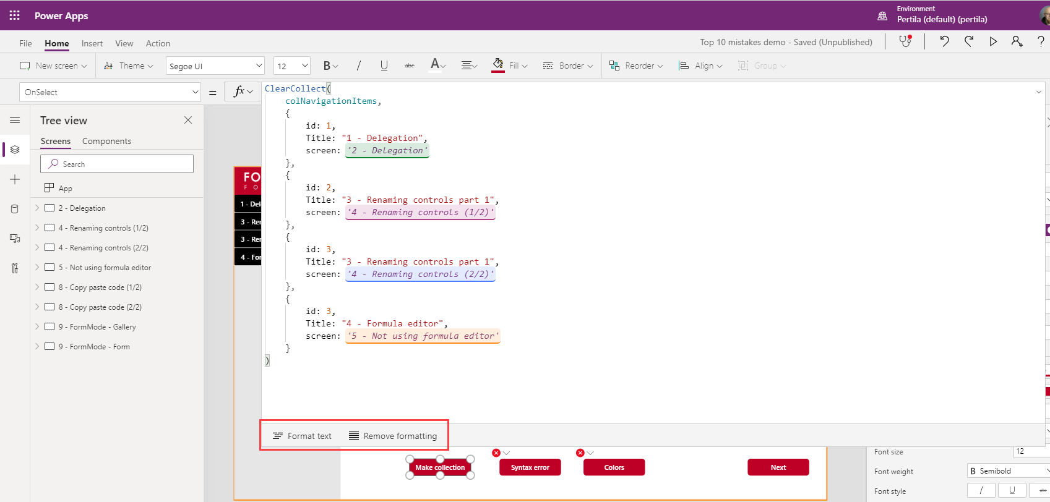
Task: Preview the app with the play icon
Action: [x=993, y=41]
